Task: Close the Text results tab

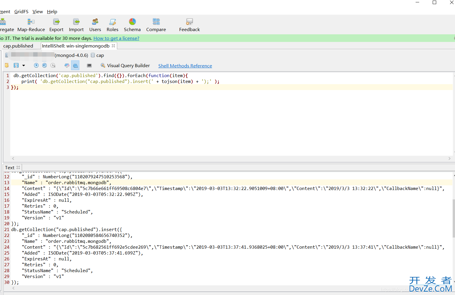Action: click(x=18, y=167)
